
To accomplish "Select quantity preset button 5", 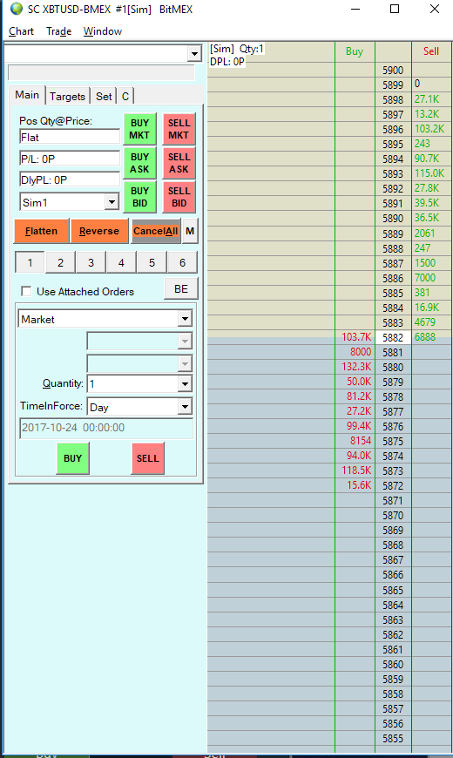I will click(152, 262).
